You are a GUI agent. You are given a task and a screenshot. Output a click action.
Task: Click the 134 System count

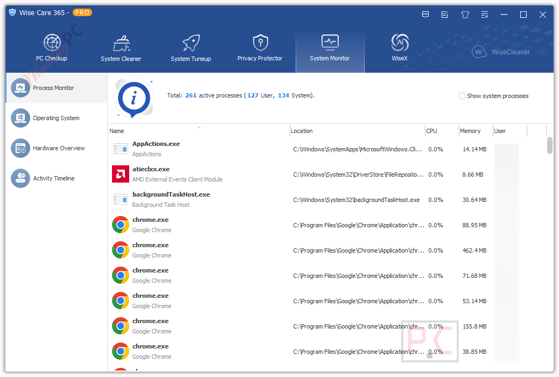pyautogui.click(x=283, y=95)
